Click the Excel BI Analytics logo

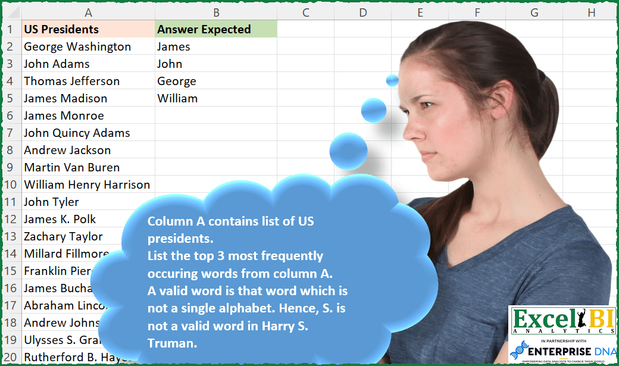tap(562, 322)
